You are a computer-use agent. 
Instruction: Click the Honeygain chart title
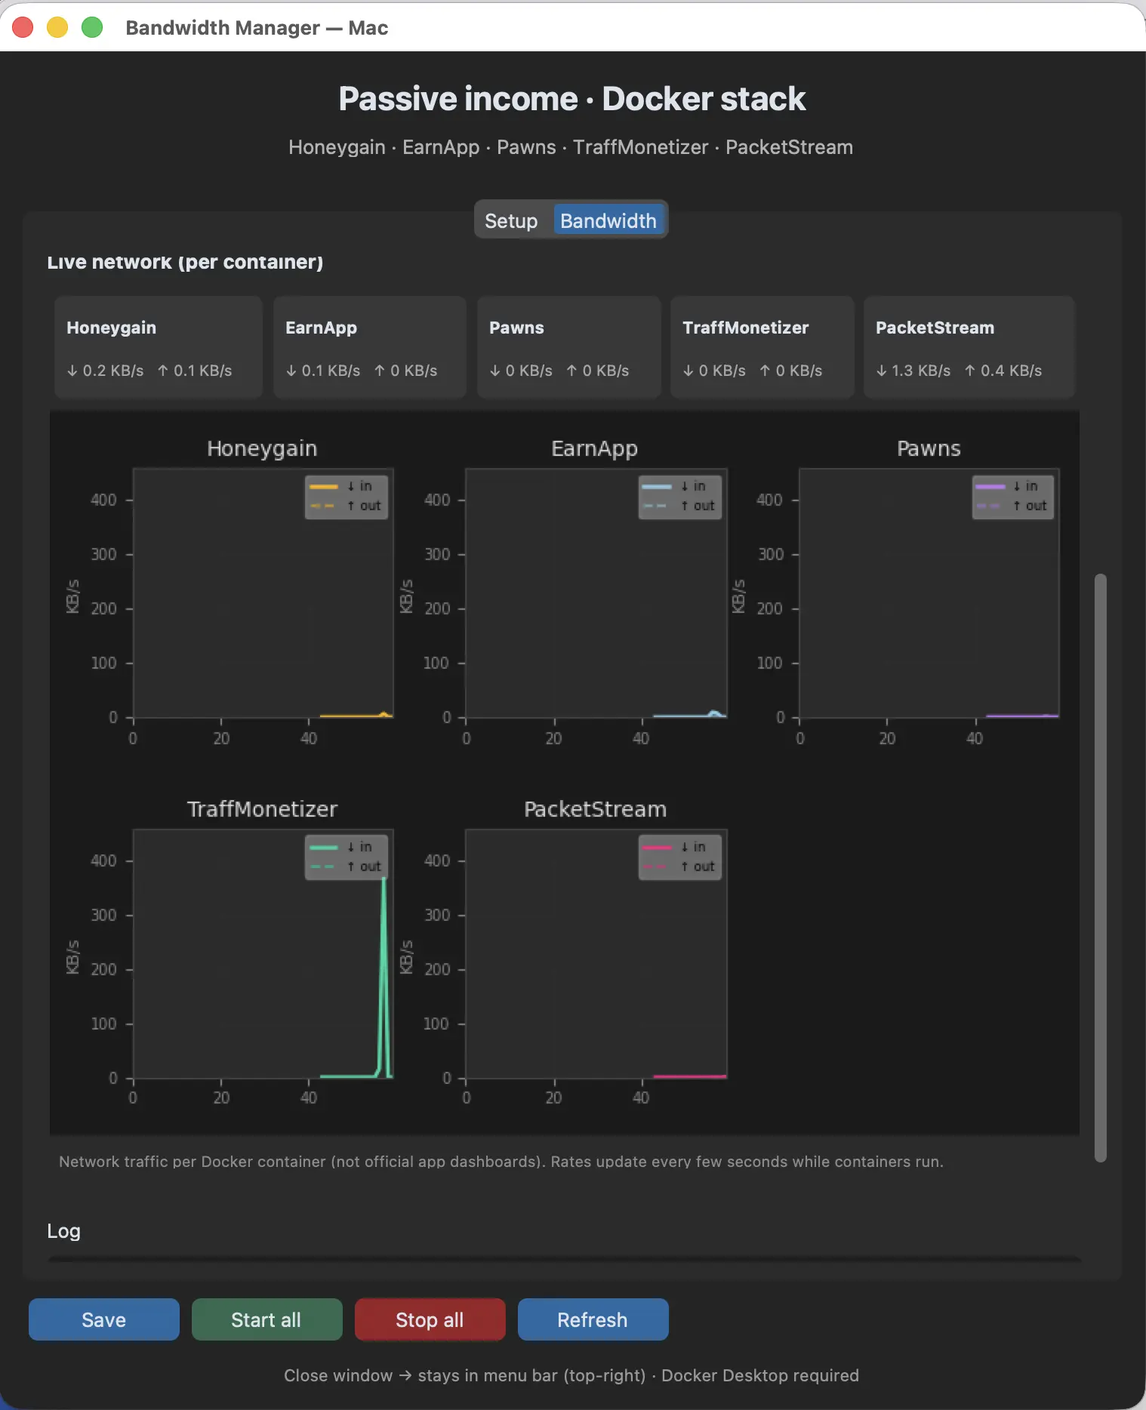click(x=262, y=448)
